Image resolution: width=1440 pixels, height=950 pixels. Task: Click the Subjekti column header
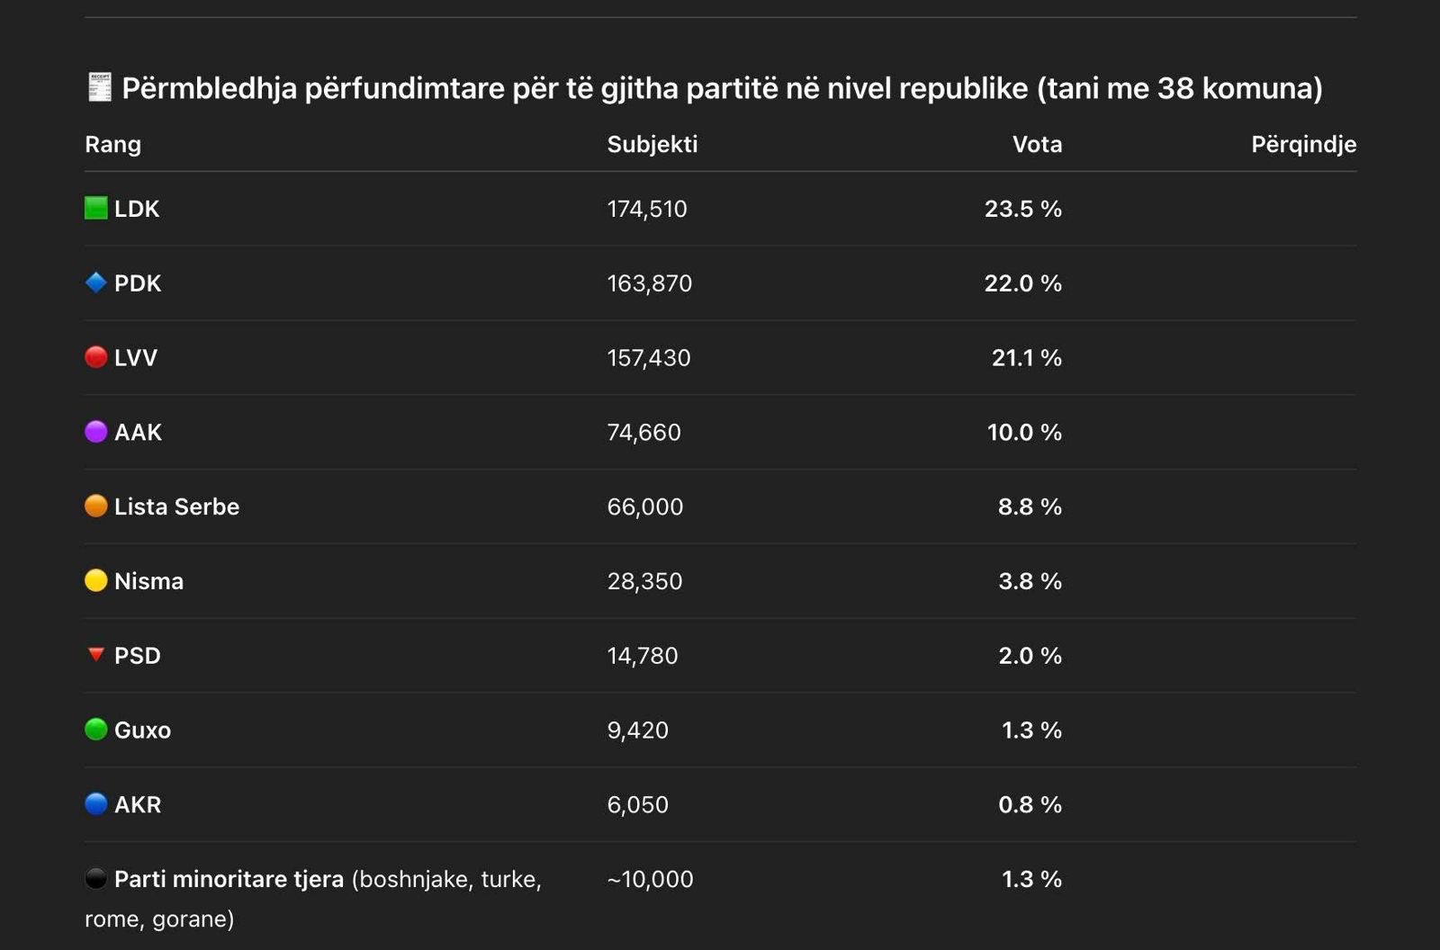(652, 145)
